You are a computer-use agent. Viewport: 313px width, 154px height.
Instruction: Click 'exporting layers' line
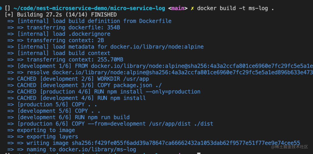tap(43, 136)
